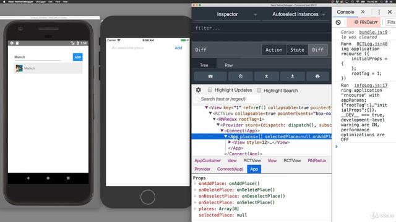Expand the View style=12 node
Screen dimensions: 396x222
coord(230,142)
